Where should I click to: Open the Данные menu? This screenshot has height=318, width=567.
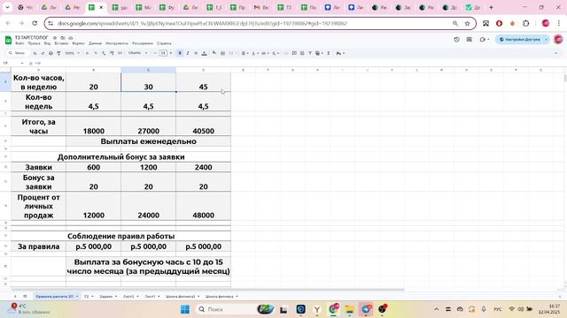[x=95, y=43]
